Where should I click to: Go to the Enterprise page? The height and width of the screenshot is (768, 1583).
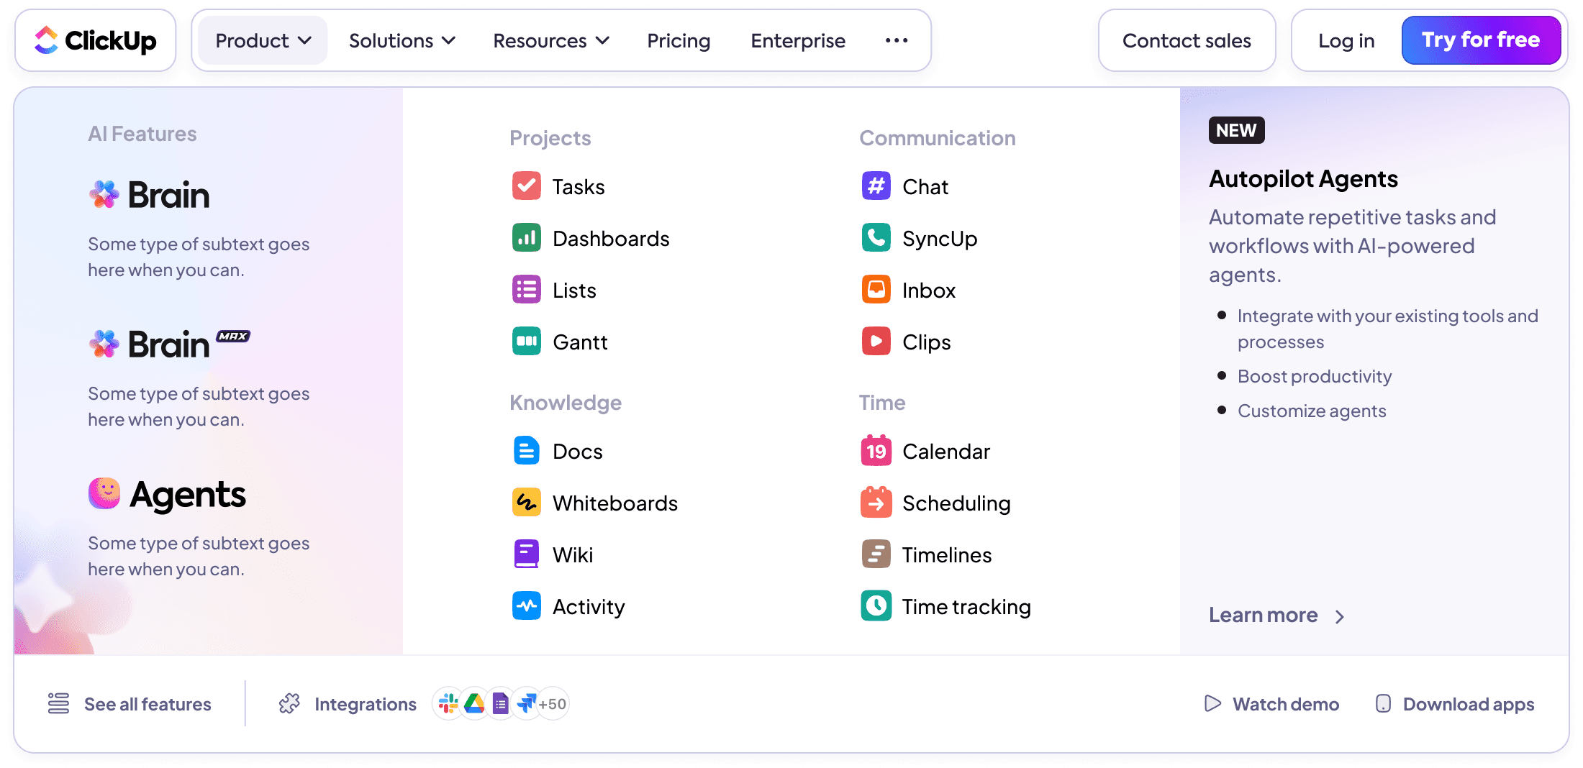(798, 40)
